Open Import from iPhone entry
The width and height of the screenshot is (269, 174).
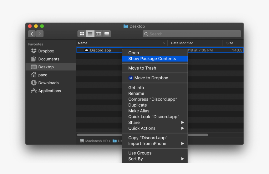[155, 144]
